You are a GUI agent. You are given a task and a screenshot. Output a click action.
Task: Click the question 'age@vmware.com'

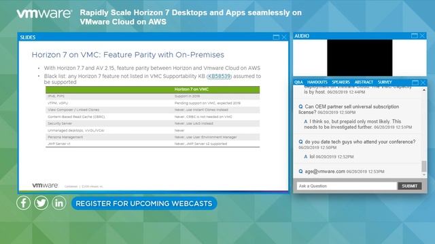point(325,171)
